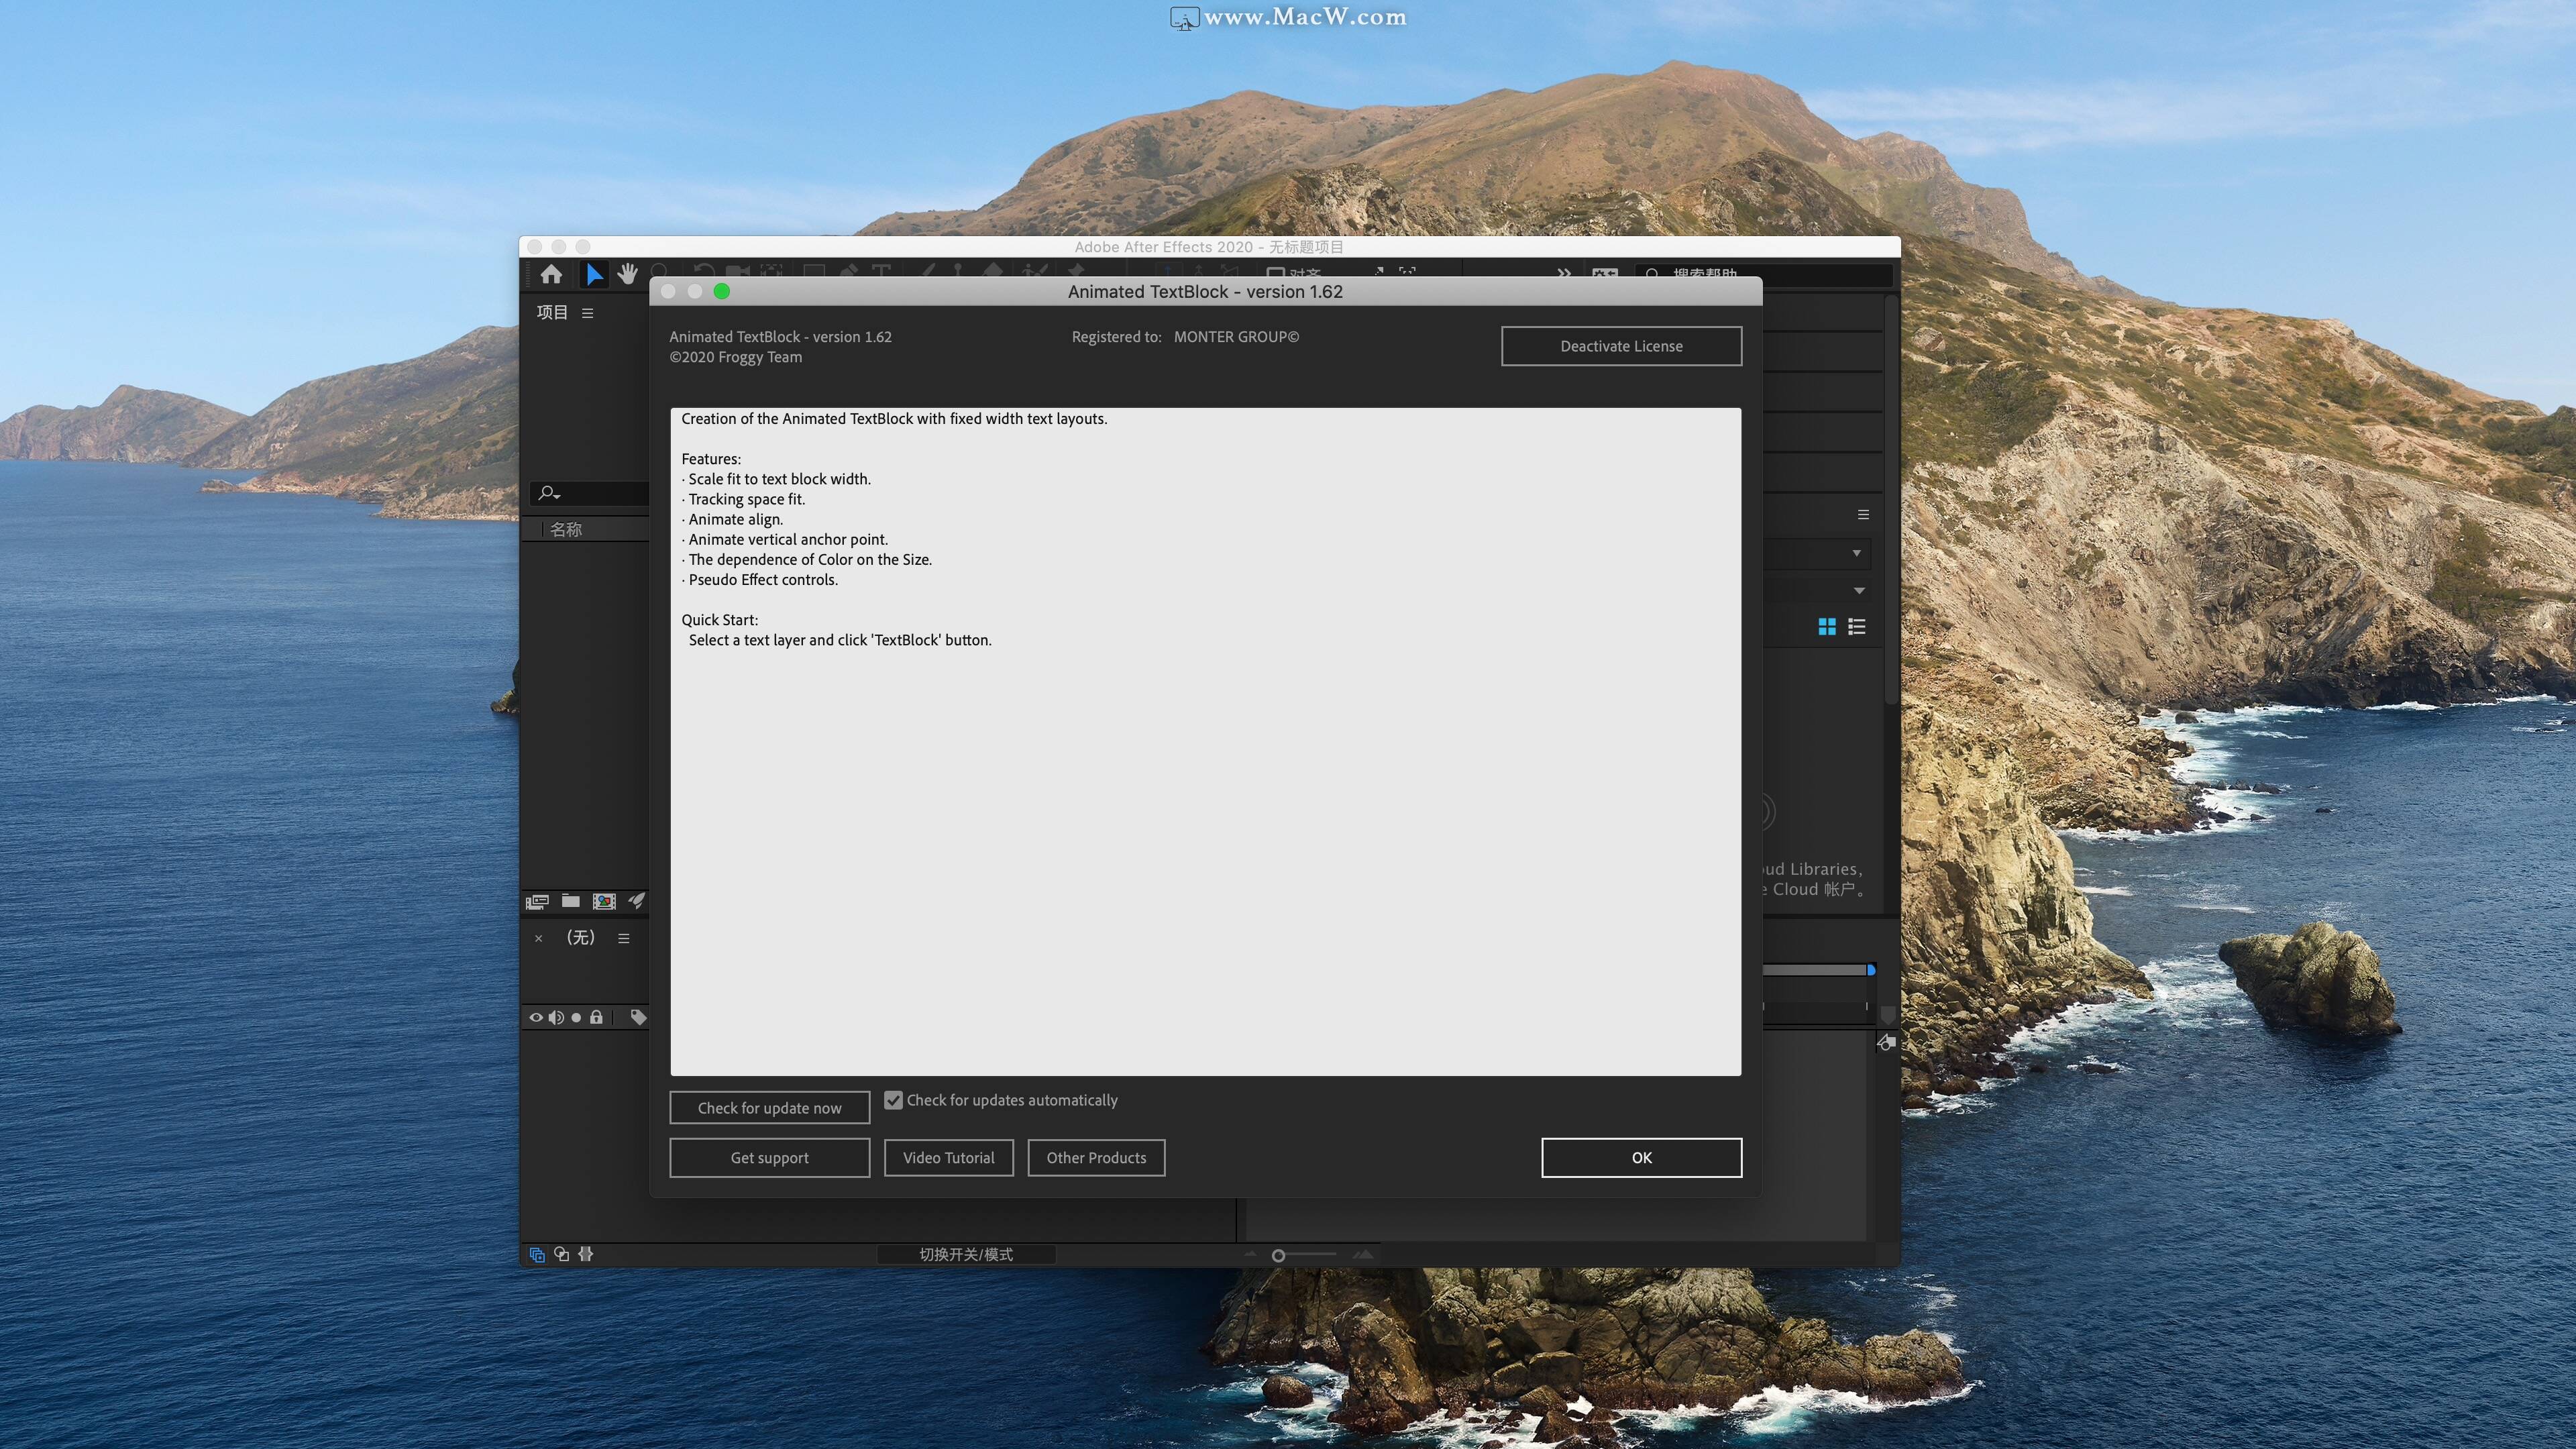Screen dimensions: 2576x1449
Task: Open the Video Tutorial button
Action: pyautogui.click(x=948, y=1158)
